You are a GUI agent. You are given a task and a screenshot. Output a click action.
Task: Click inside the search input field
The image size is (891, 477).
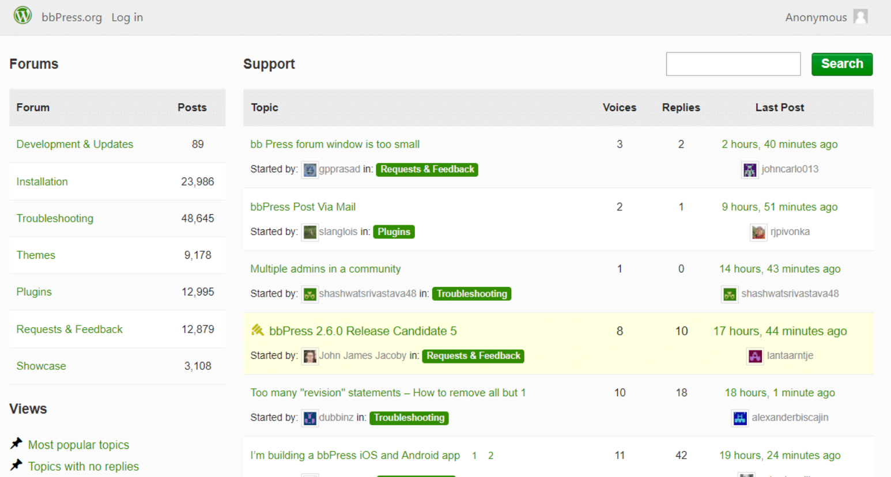733,64
